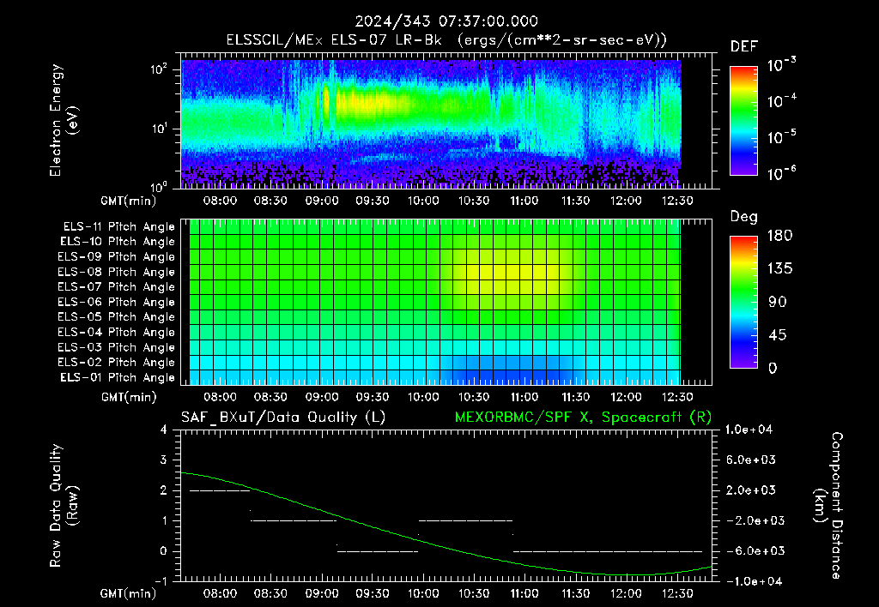Click the 135 value on Deg scale
879x607 pixels.
[x=779, y=268]
